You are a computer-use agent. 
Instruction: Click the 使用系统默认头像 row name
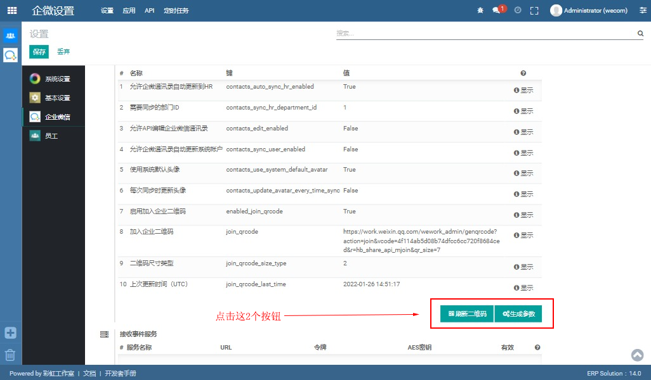[x=154, y=170]
